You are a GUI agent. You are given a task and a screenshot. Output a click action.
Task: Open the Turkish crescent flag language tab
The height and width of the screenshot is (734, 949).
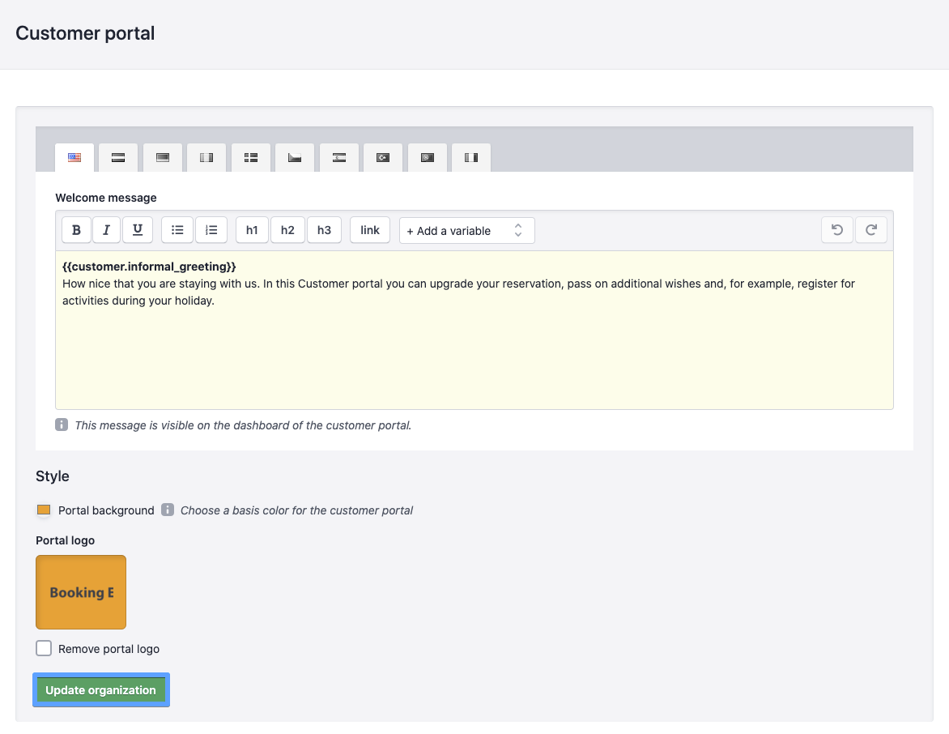[383, 157]
